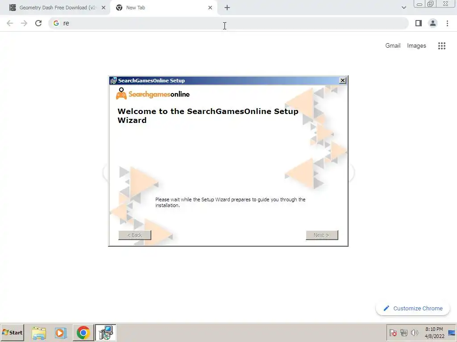Click the Next button in setup wizard
This screenshot has width=457, height=342.
point(322,235)
